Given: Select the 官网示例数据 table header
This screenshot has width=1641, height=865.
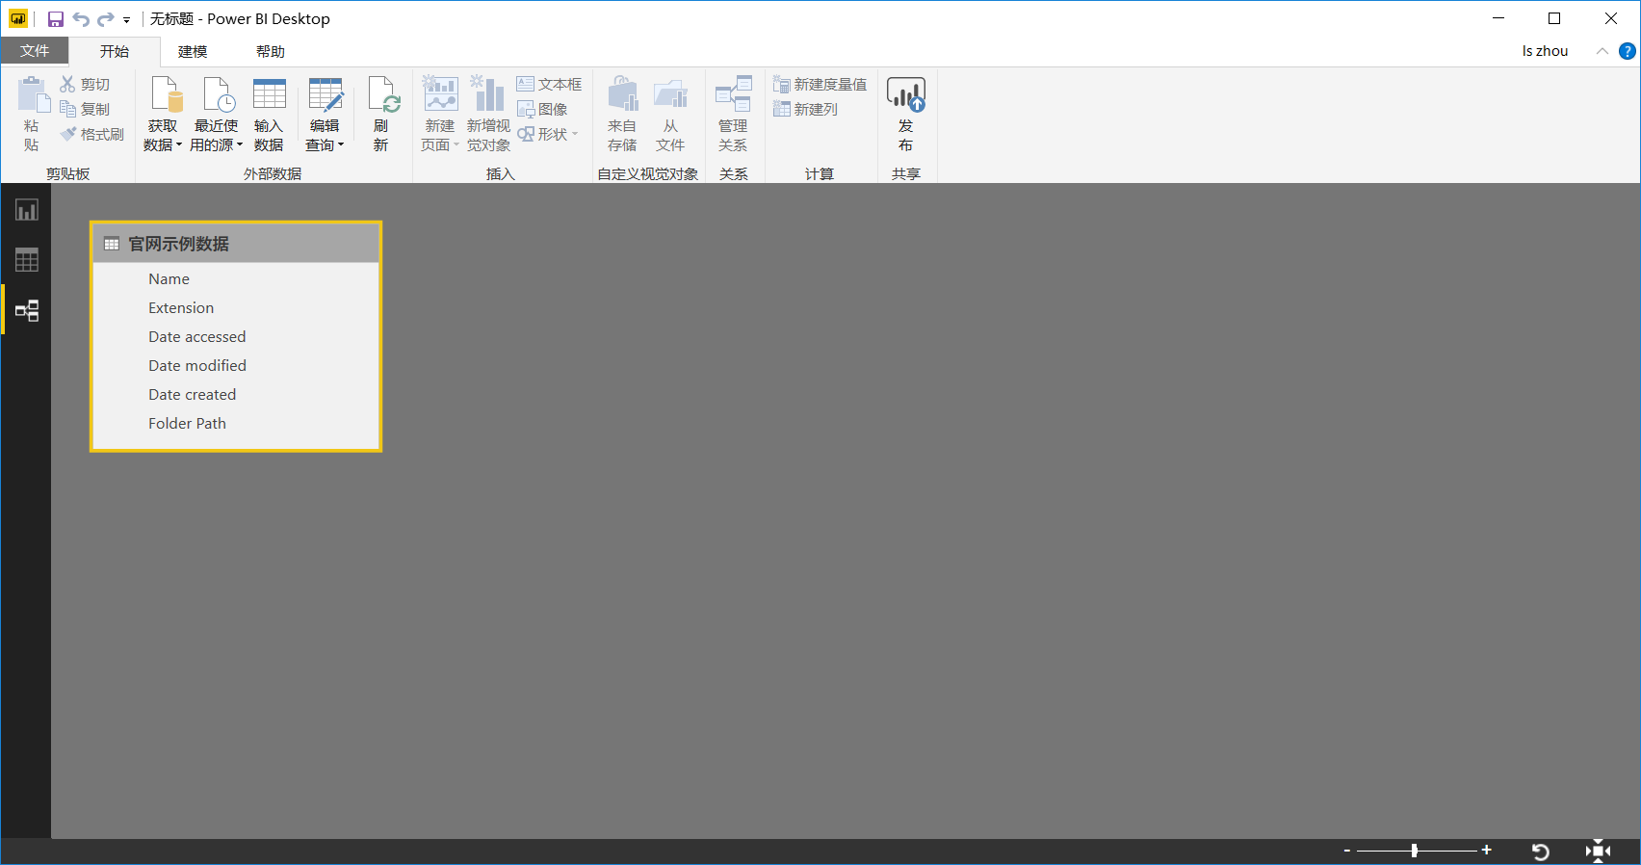Looking at the screenshot, I should tap(236, 244).
